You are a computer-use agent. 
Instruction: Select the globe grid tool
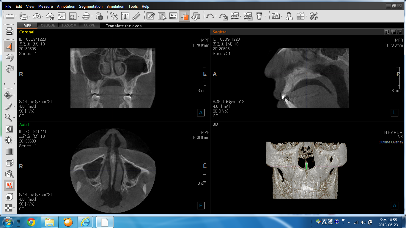pos(86,16)
